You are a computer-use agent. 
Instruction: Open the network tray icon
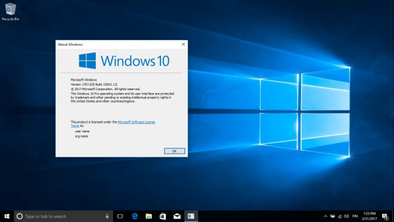click(340, 216)
